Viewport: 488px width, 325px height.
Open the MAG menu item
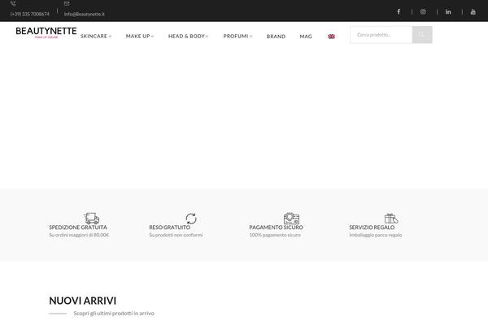306,37
